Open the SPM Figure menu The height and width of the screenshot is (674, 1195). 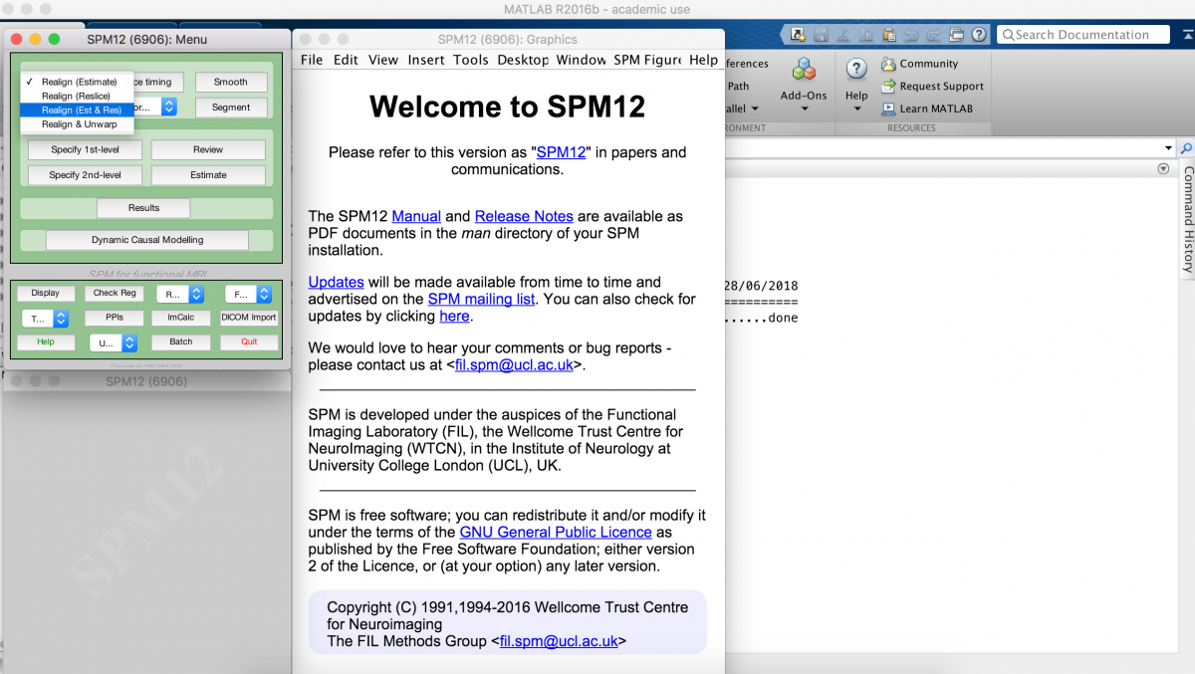647,60
